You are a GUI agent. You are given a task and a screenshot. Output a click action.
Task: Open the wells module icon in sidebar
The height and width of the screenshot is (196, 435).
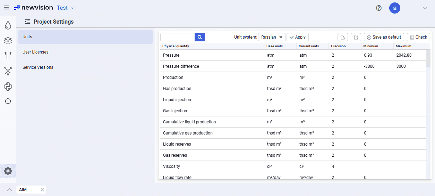(8, 56)
